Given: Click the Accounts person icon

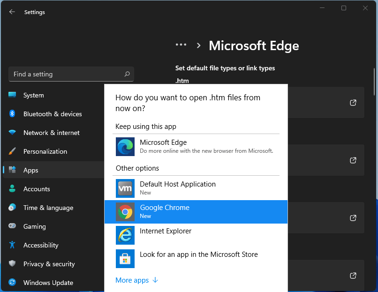Looking at the screenshot, I should tap(12, 188).
